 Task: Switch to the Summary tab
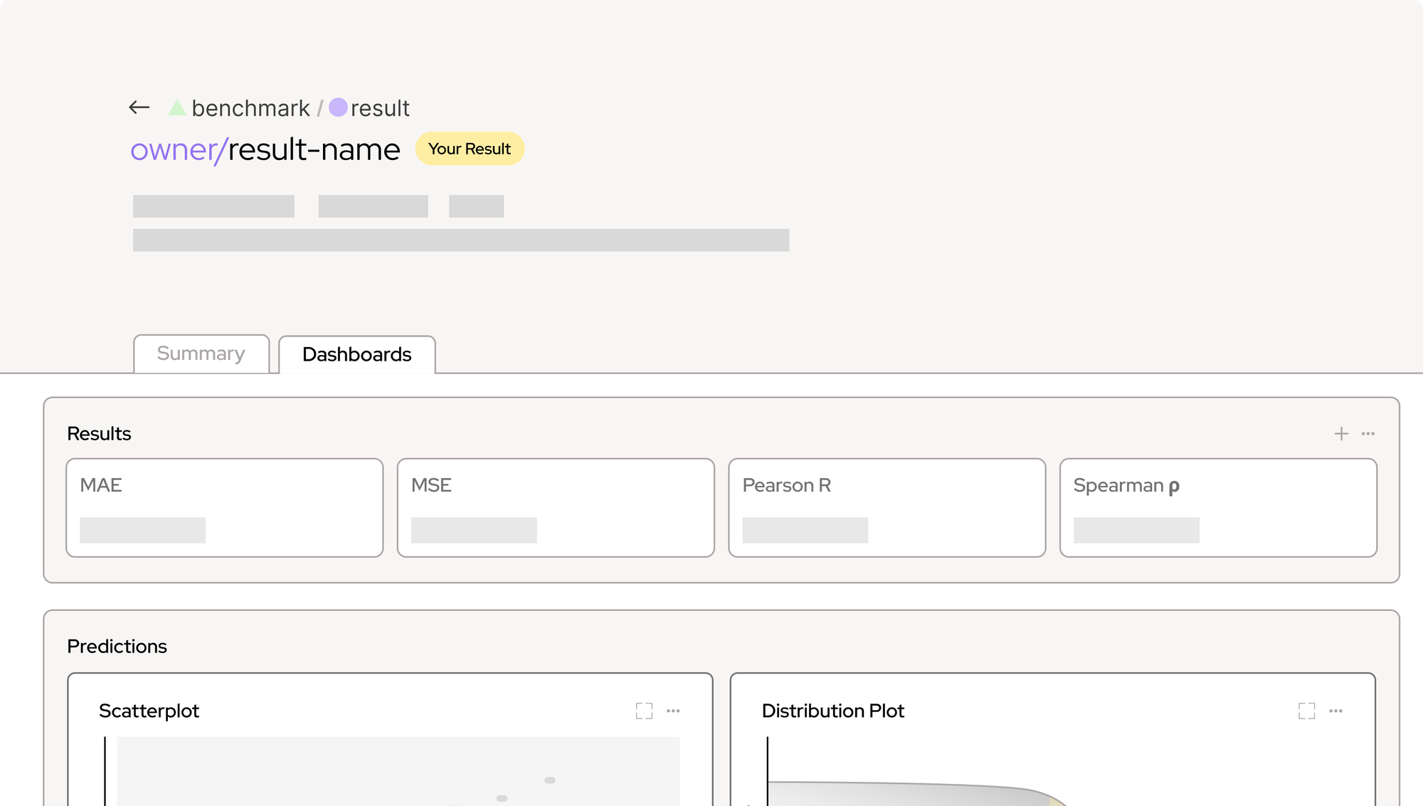201,354
